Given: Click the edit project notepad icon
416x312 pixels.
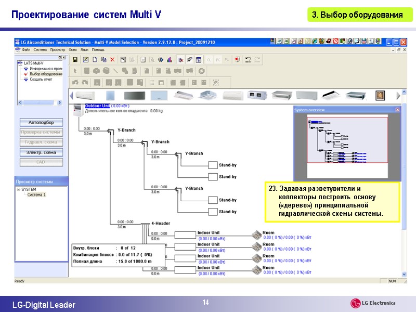Looking at the screenshot, I should (x=86, y=60).
